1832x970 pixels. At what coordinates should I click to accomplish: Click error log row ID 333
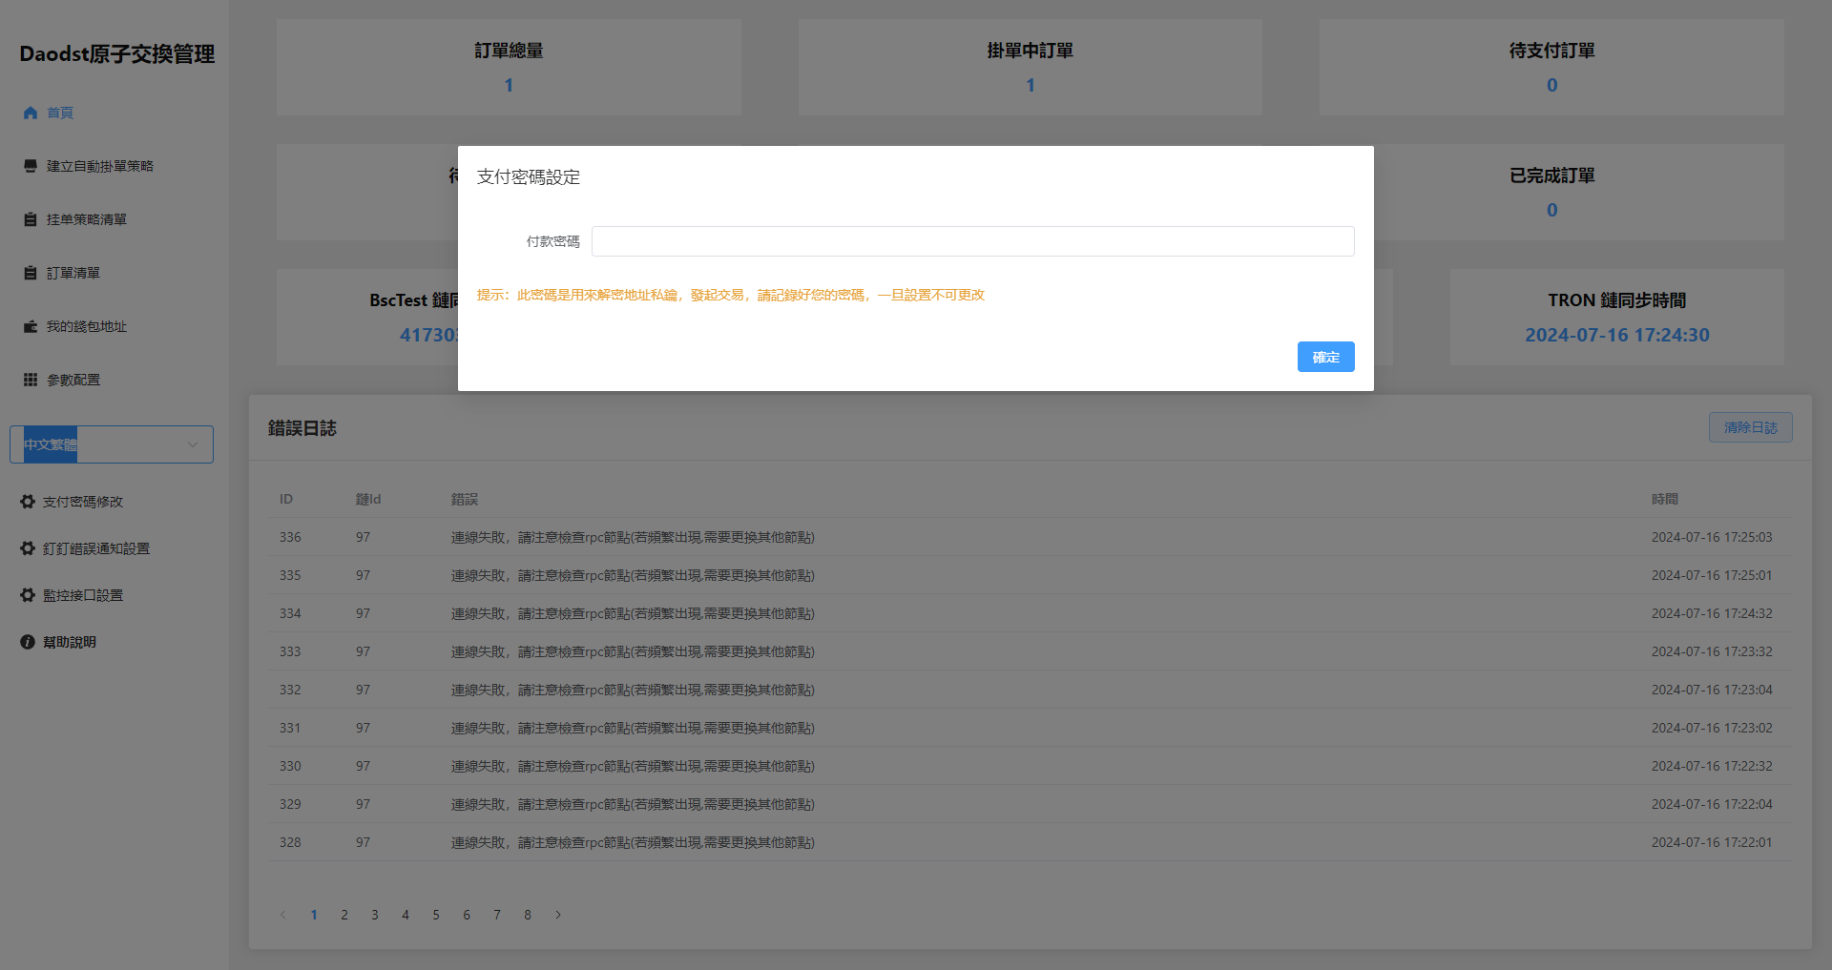tap(1030, 651)
